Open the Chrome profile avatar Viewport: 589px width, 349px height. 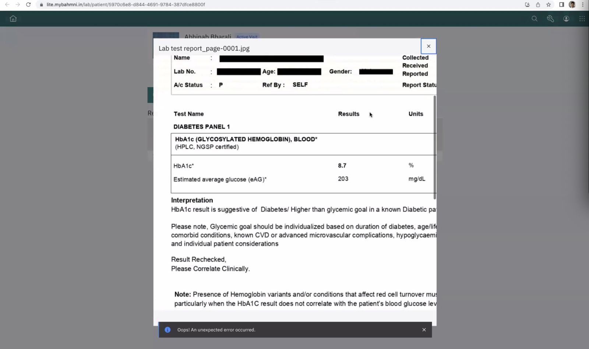point(572,4)
